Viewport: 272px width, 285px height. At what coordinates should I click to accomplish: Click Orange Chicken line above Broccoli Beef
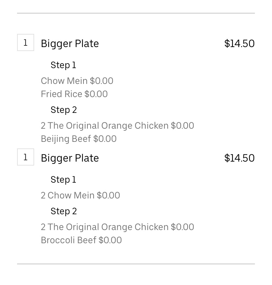coord(117,227)
